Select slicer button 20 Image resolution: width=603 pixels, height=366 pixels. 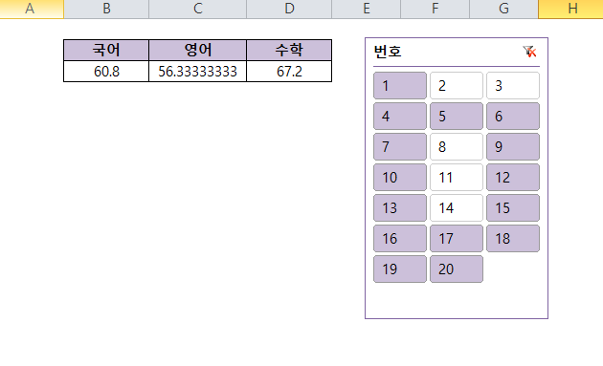coord(457,269)
